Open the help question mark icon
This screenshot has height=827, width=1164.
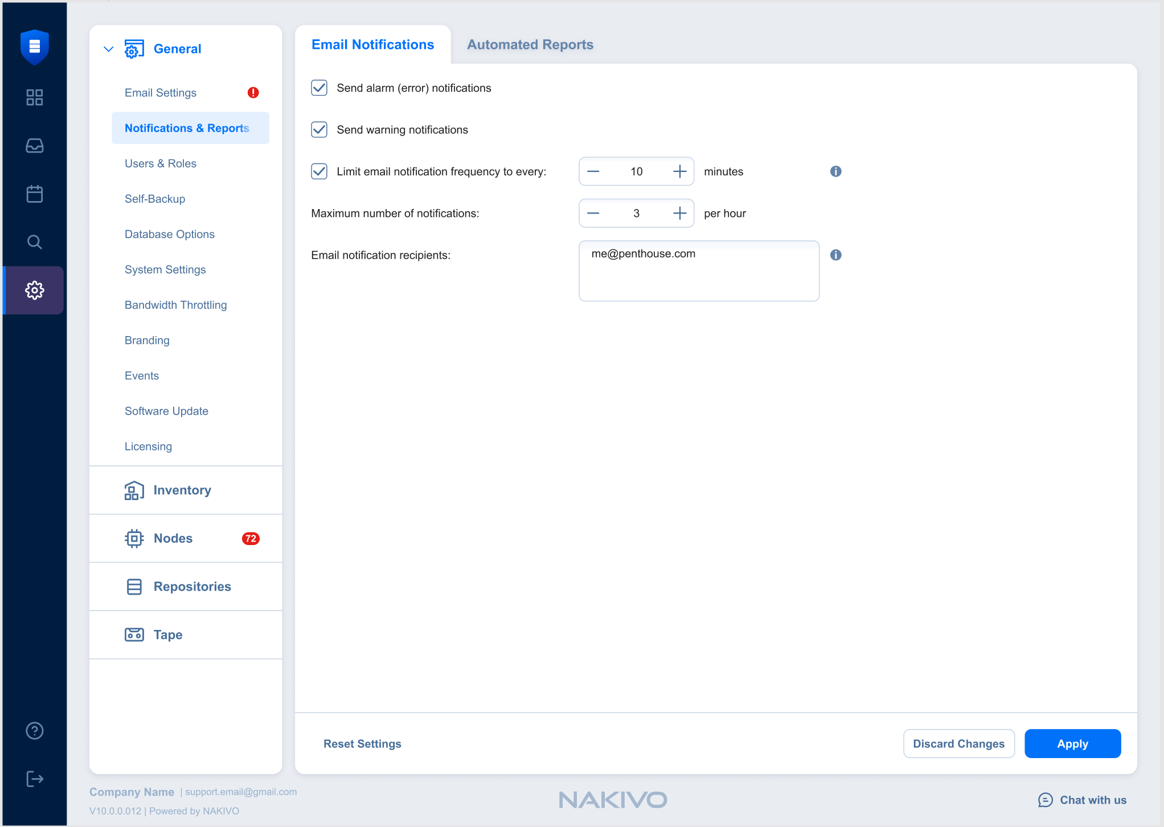pos(34,731)
